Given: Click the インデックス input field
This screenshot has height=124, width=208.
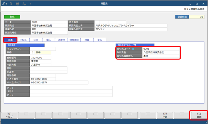Looking at the screenshot, I should pos(43,49).
